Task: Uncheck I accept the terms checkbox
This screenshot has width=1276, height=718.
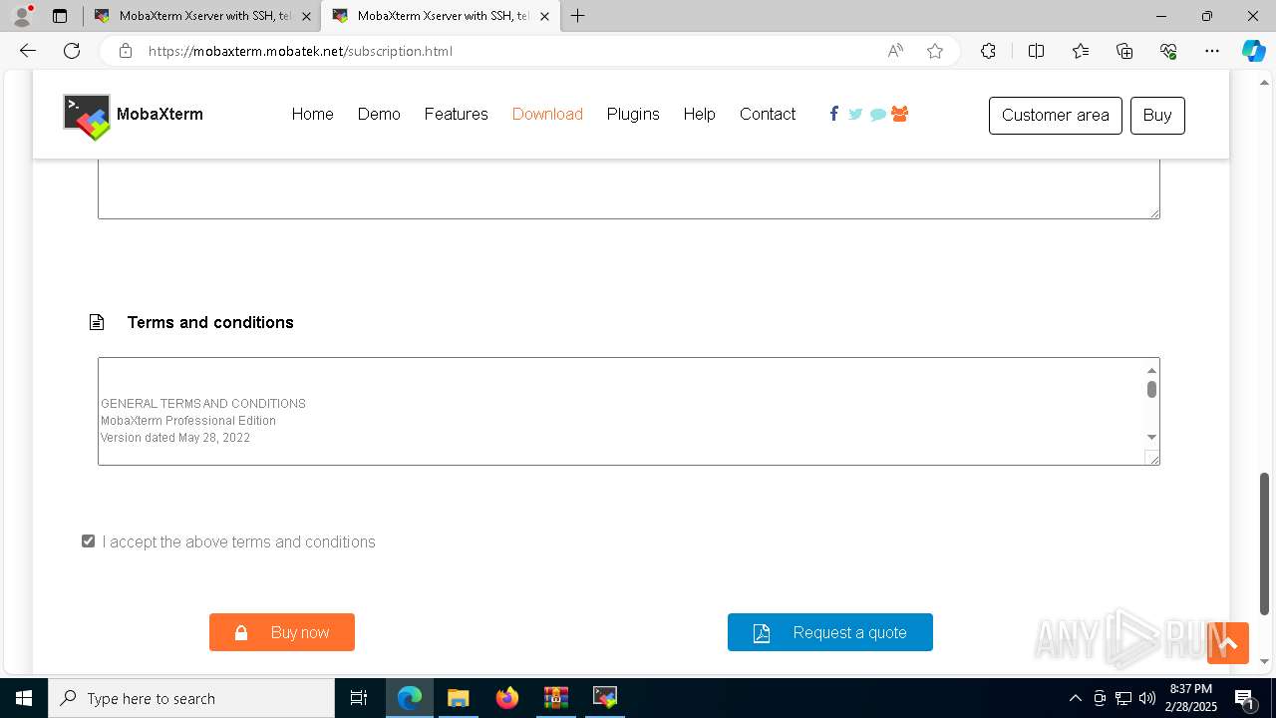Action: (89, 541)
